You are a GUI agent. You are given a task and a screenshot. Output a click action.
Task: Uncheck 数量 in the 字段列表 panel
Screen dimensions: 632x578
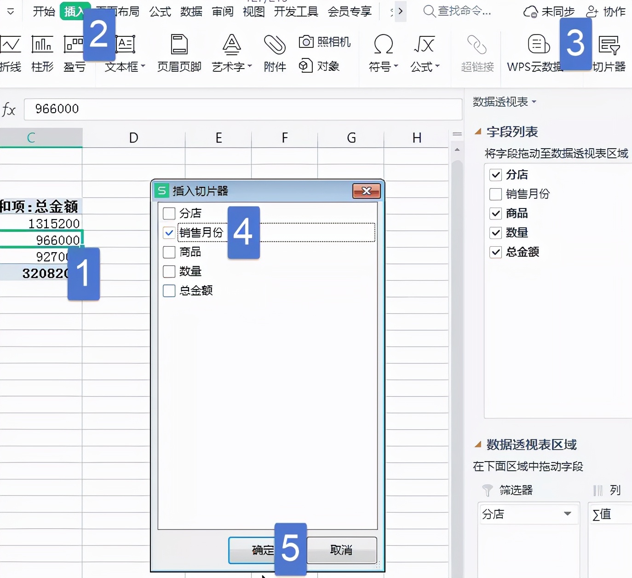pyautogui.click(x=495, y=233)
